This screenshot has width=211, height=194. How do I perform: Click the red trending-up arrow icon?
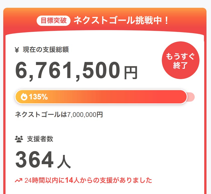[x=19, y=180]
